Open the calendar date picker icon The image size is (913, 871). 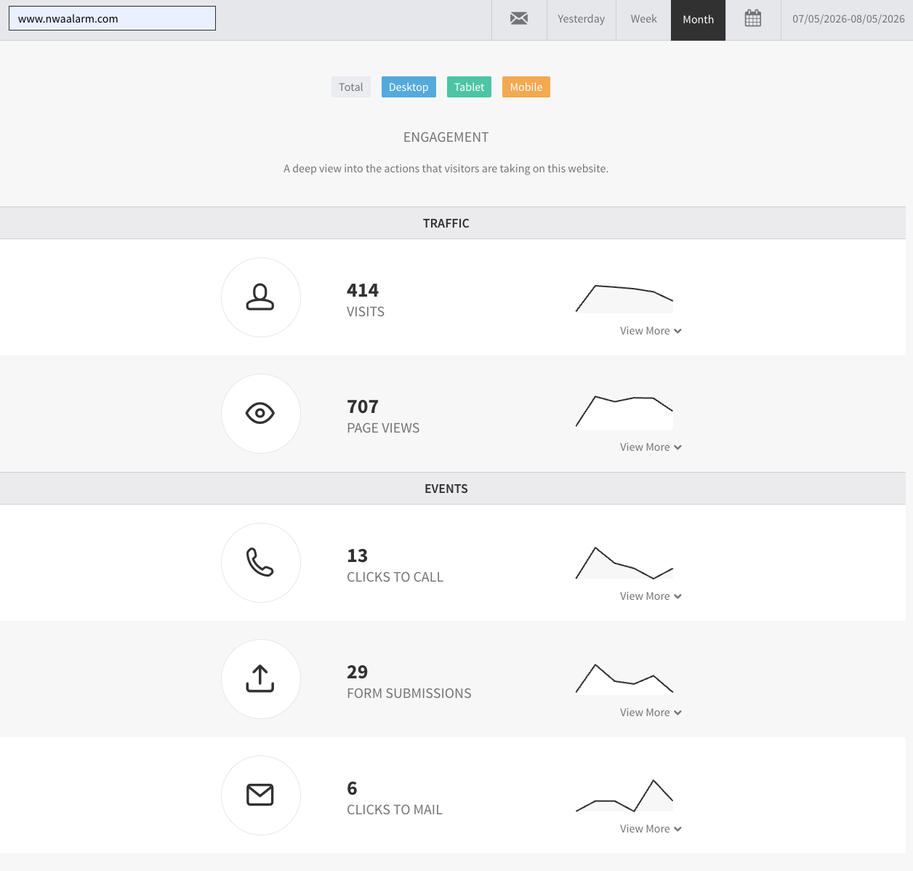click(753, 19)
